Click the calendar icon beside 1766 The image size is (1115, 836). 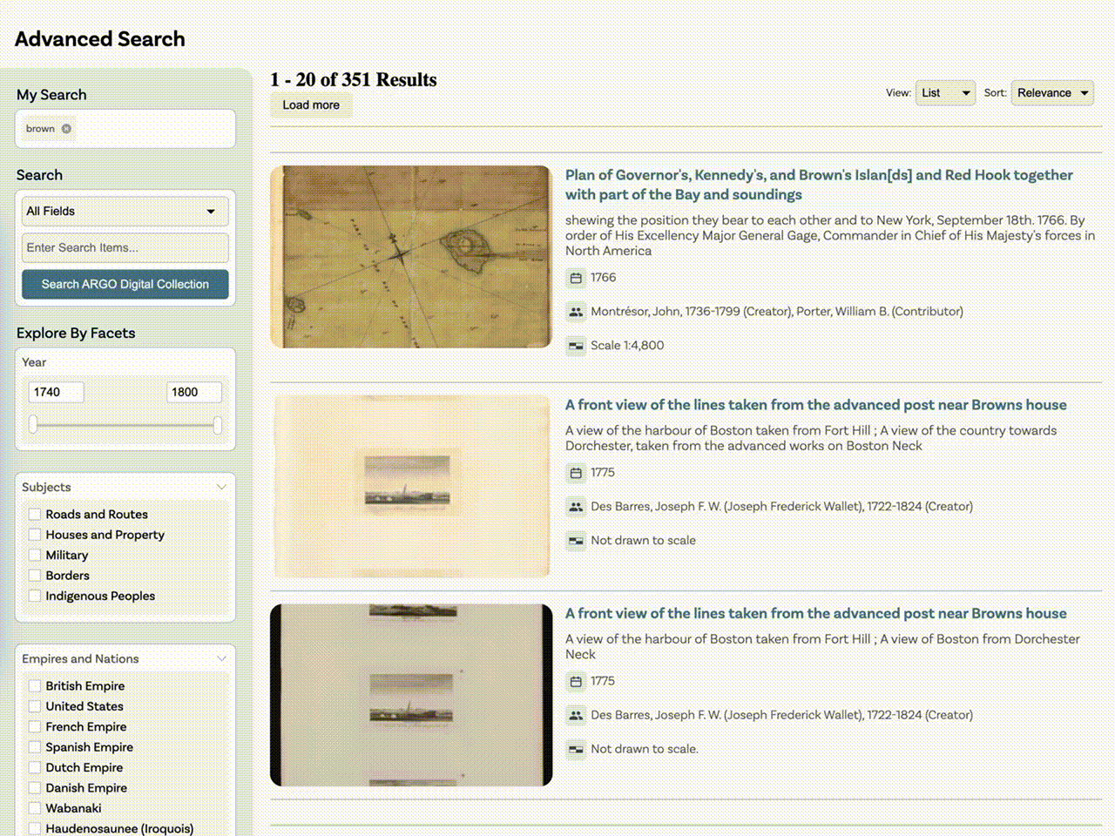[x=576, y=278]
